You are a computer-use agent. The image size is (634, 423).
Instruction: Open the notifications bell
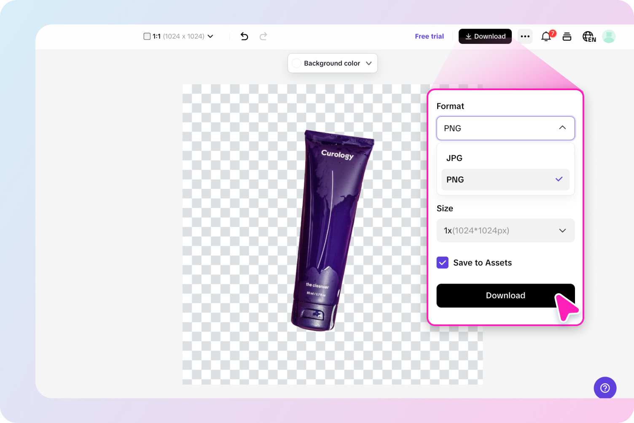coord(547,36)
